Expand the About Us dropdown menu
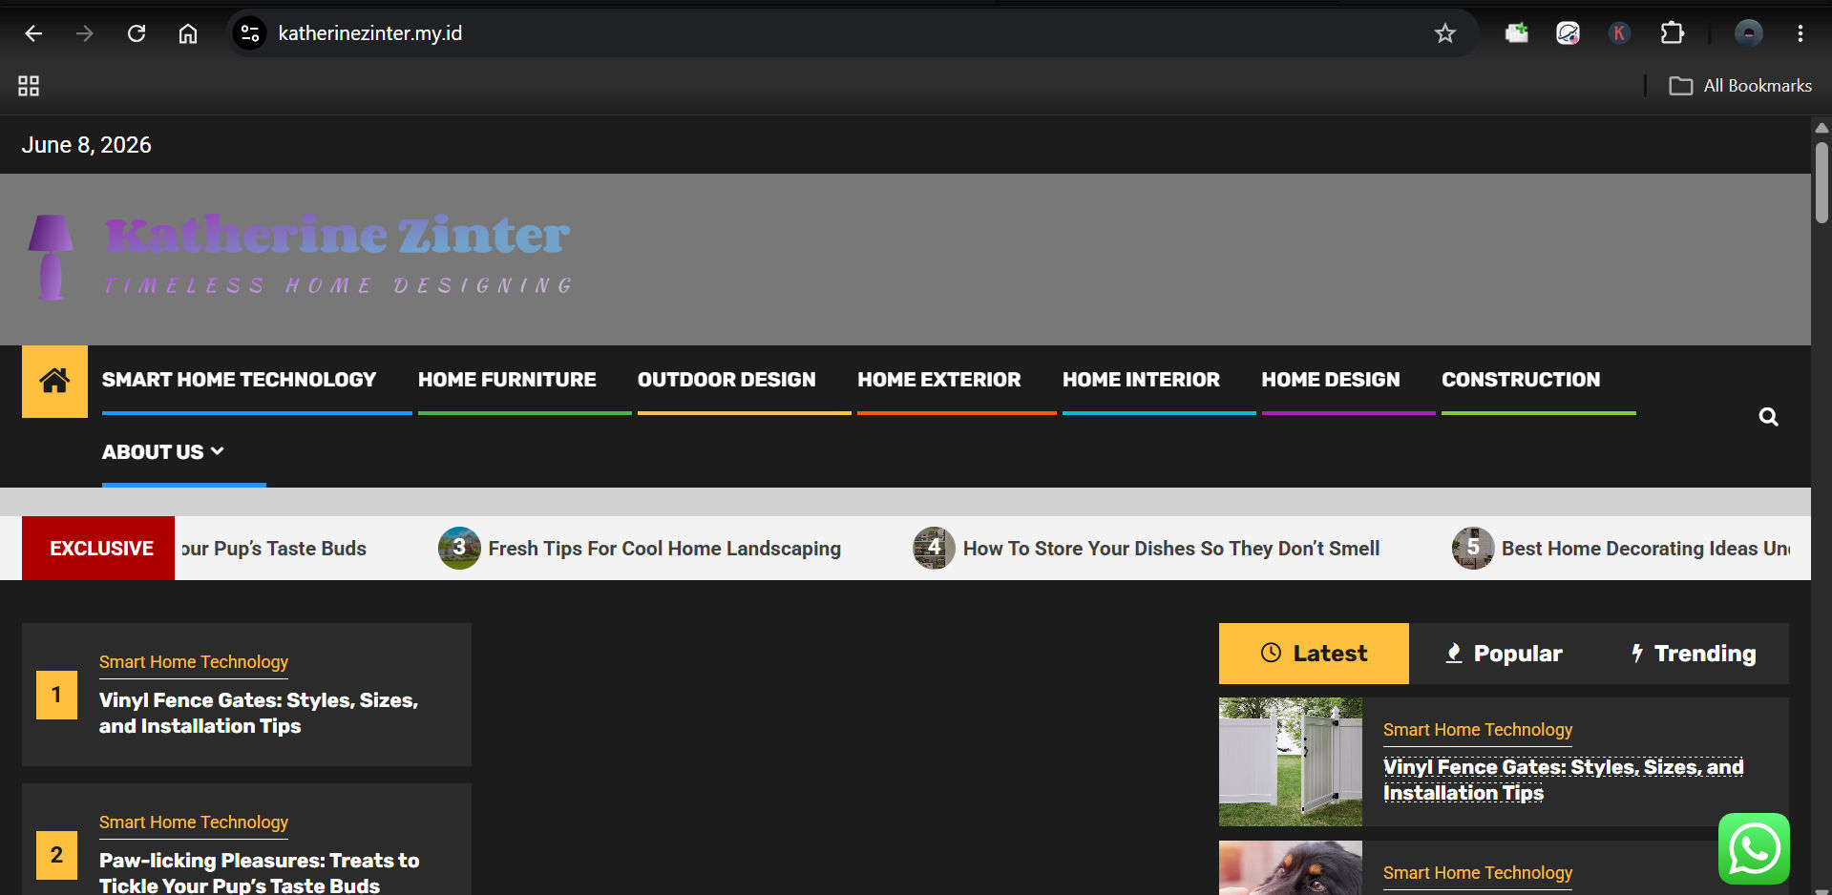 point(163,452)
